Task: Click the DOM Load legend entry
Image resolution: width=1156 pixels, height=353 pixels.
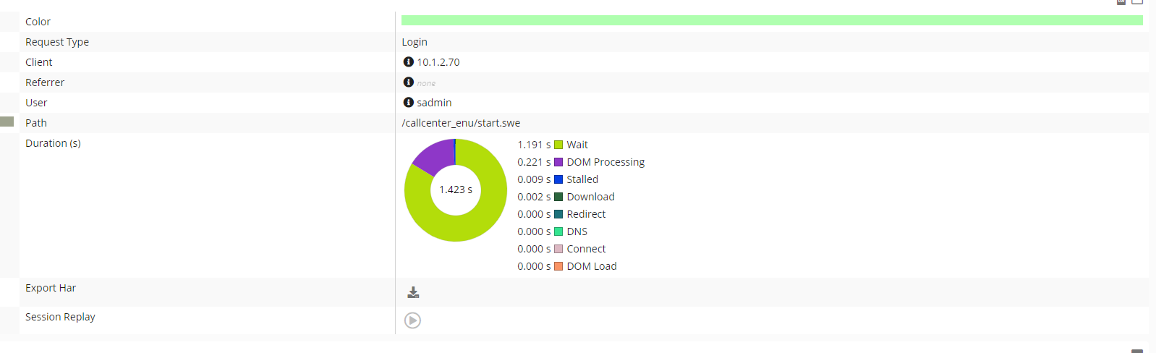Action: tap(591, 266)
